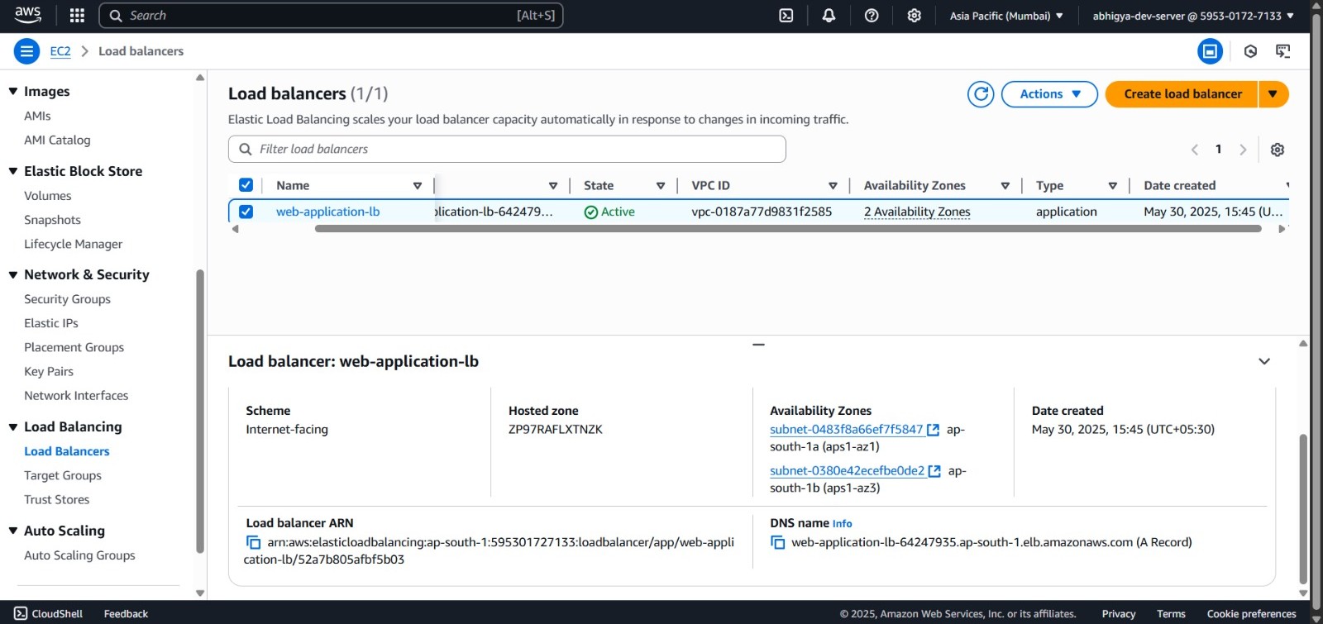Screen dimensions: 1323x624
Task: Open Cookie preferences in footer
Action: point(1251,614)
